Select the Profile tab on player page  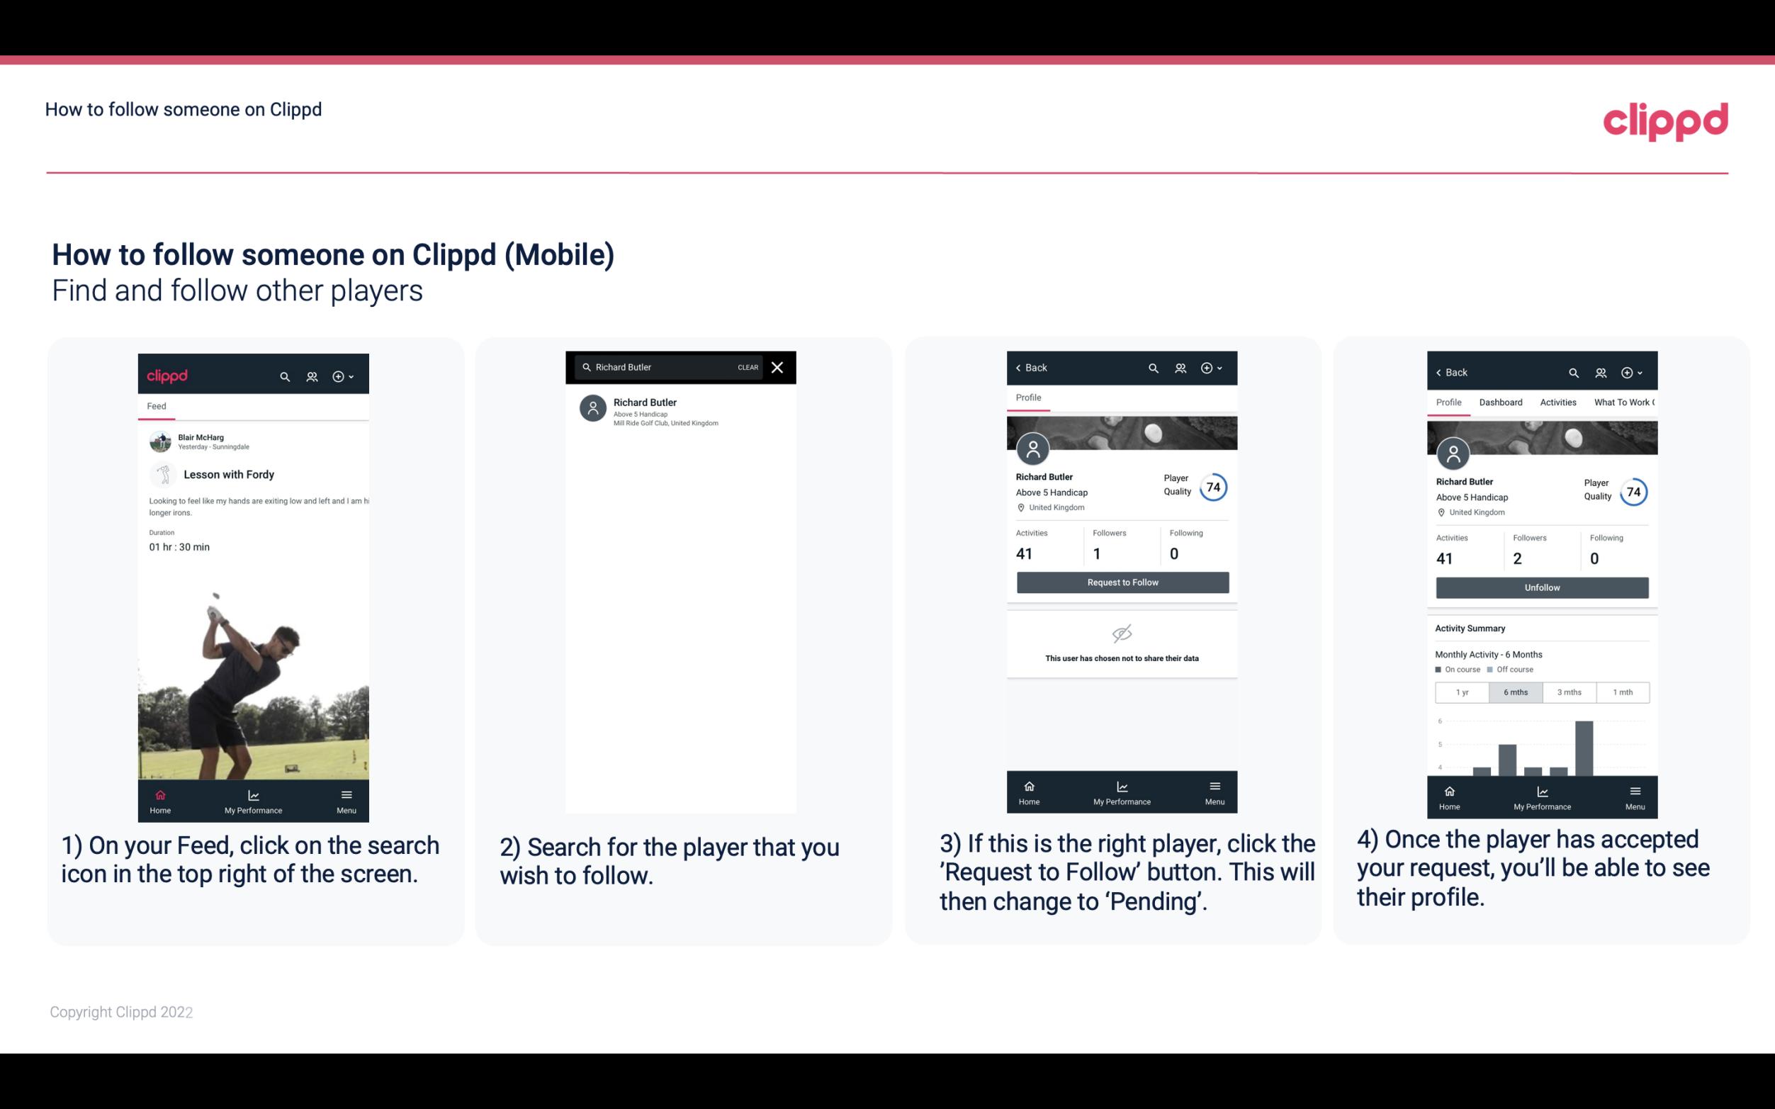pyautogui.click(x=1028, y=398)
